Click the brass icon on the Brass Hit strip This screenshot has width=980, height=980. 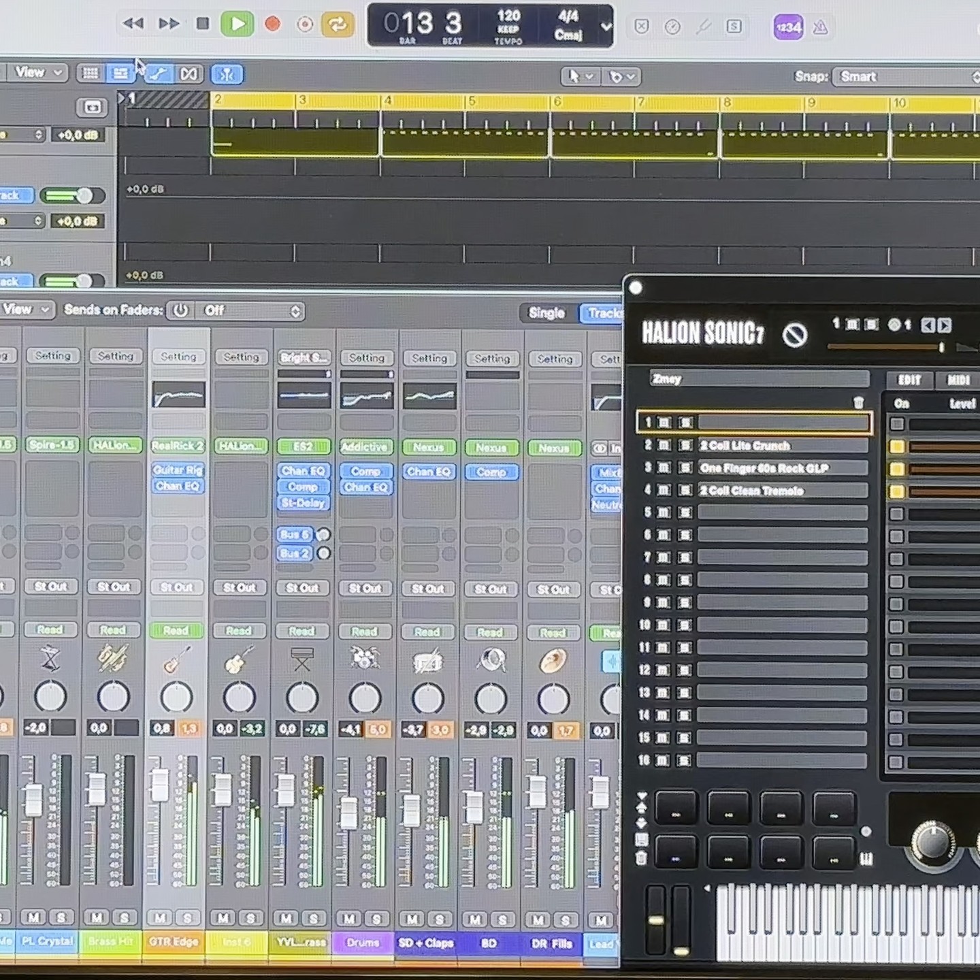tap(113, 657)
